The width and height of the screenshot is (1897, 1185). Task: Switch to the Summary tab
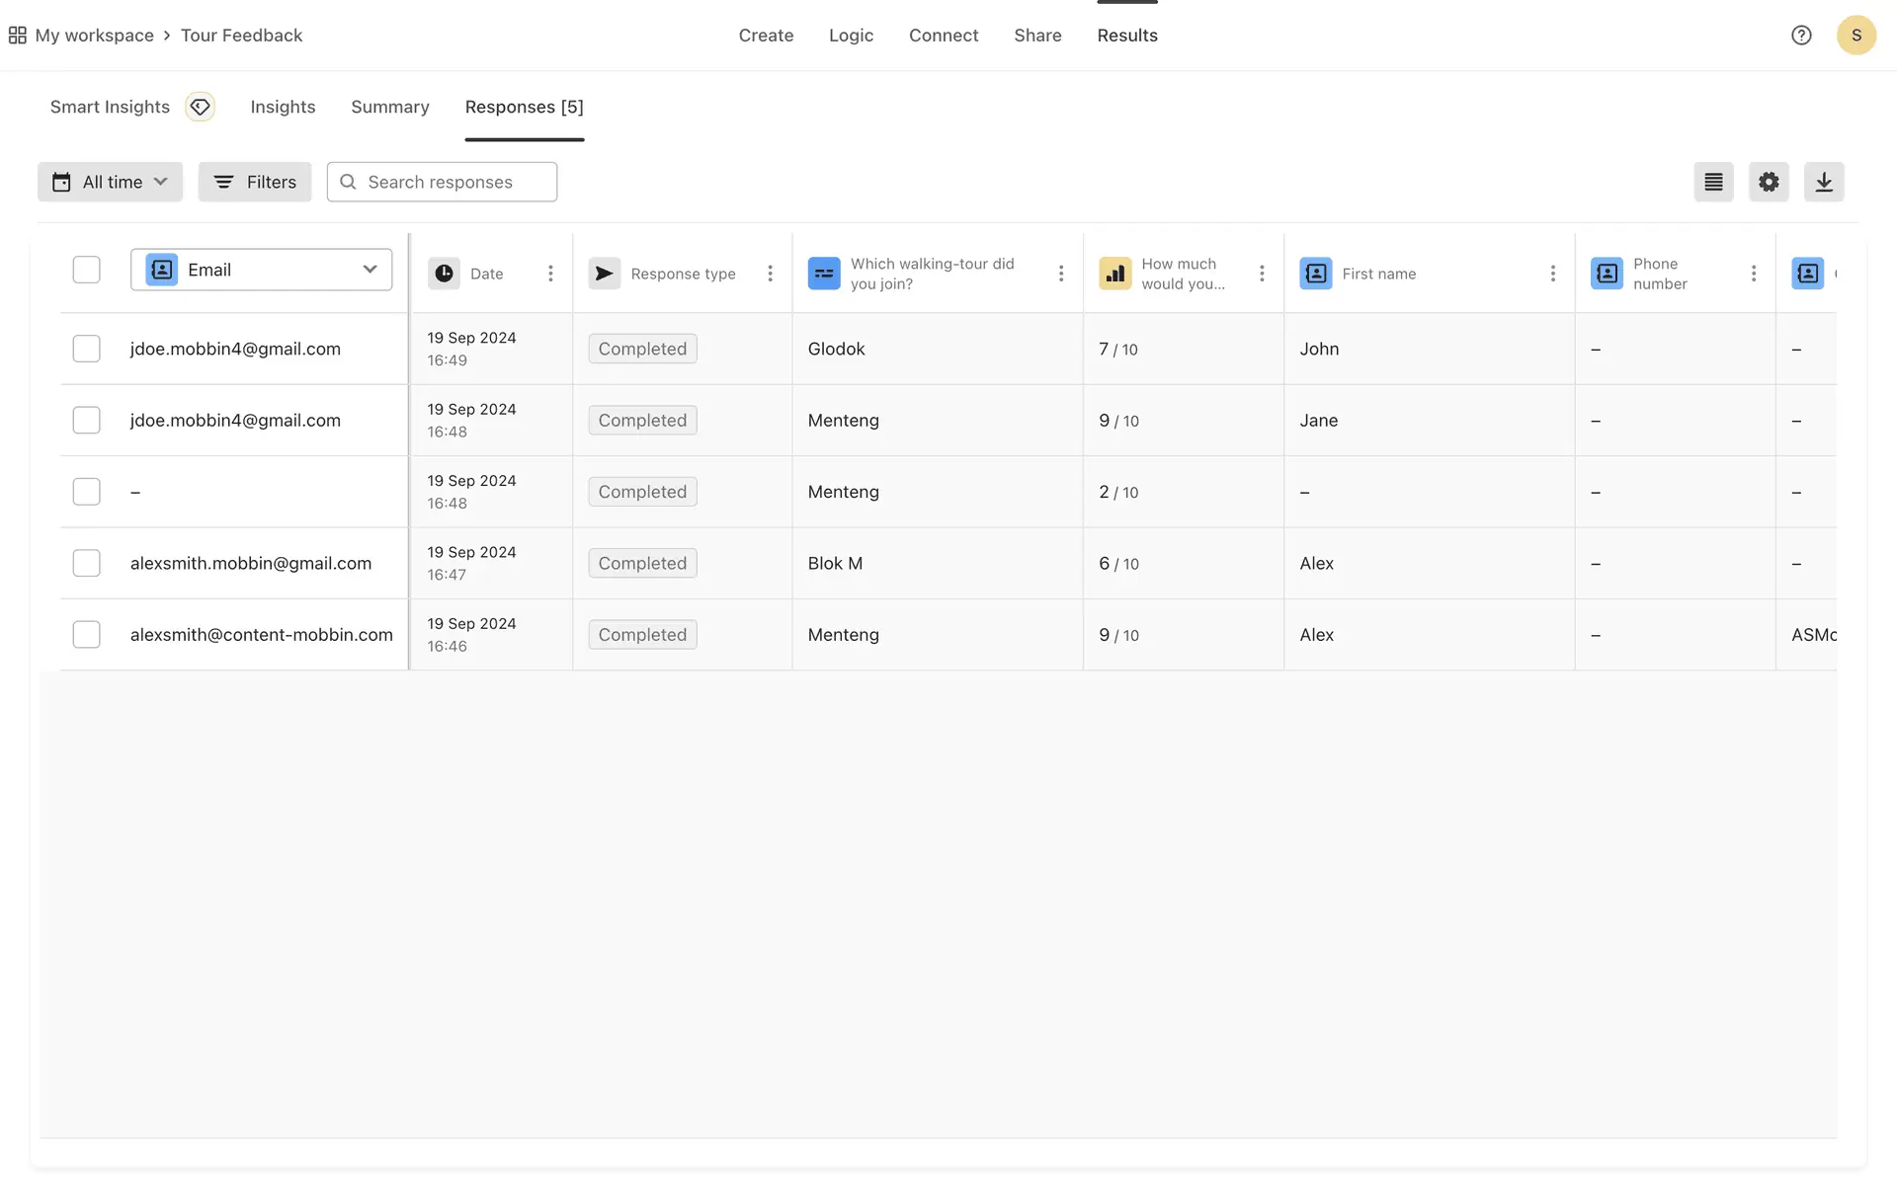point(389,107)
